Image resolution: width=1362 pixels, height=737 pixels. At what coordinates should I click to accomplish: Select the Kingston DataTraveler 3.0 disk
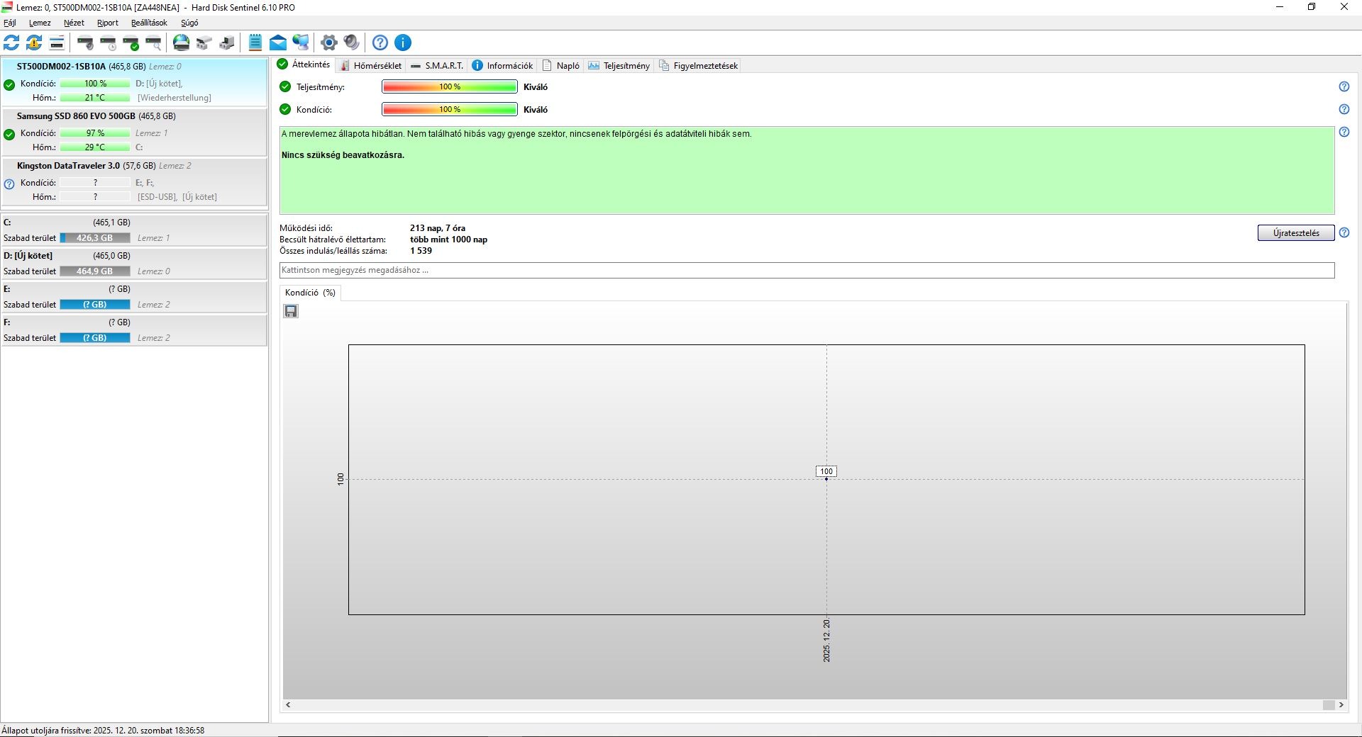[134, 181]
